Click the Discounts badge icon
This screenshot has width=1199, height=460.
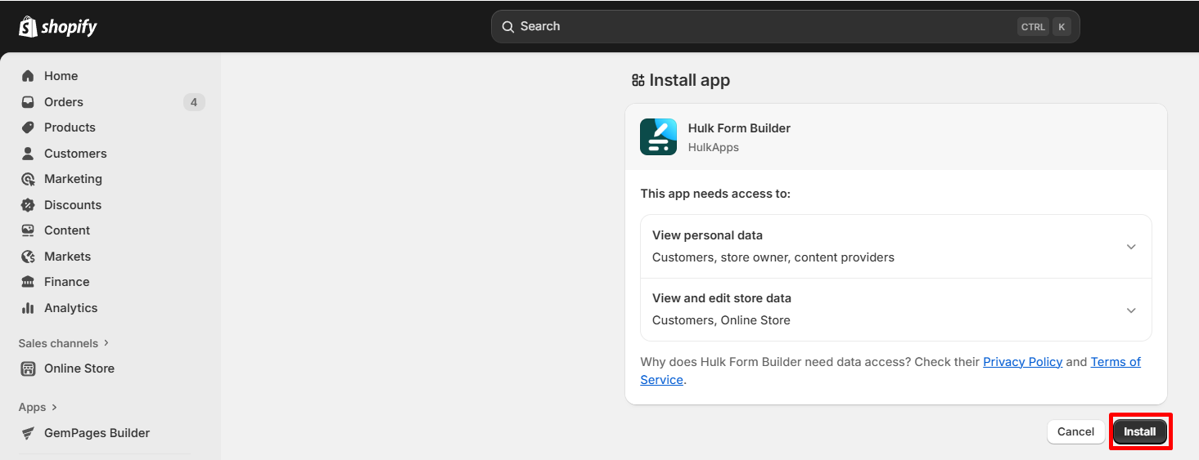point(28,205)
